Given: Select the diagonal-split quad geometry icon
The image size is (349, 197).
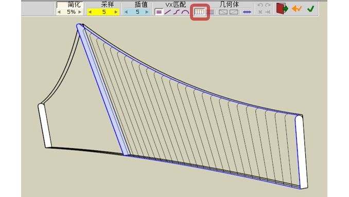Looking at the screenshot, I should (234, 12).
